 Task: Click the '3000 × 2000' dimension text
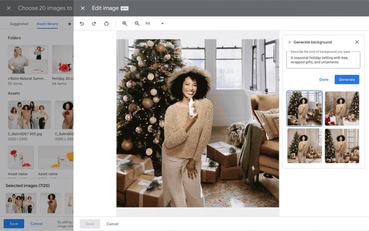(x=18, y=139)
